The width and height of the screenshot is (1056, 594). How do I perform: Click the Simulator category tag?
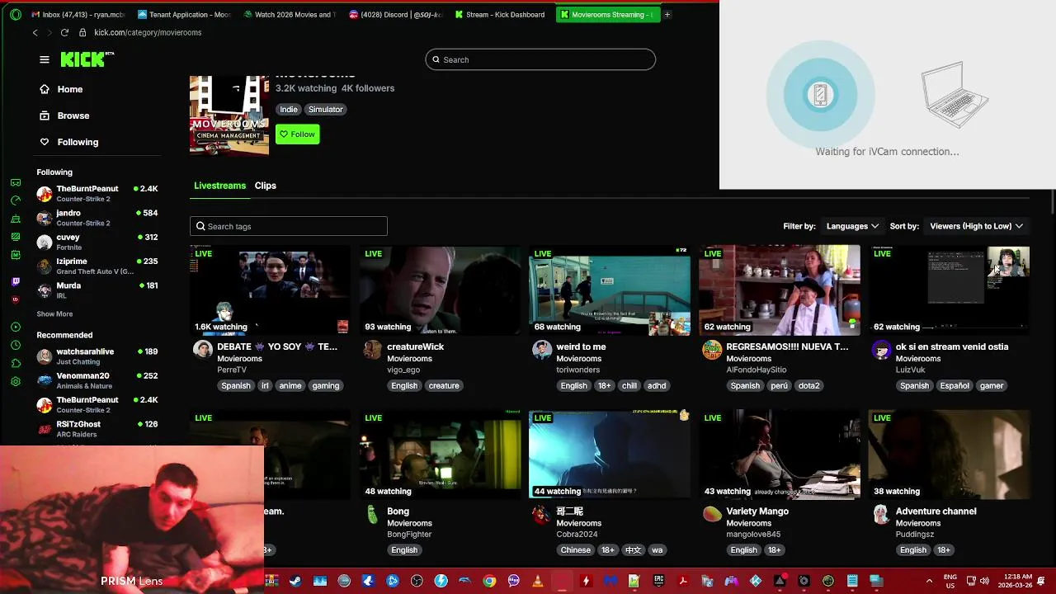[325, 109]
